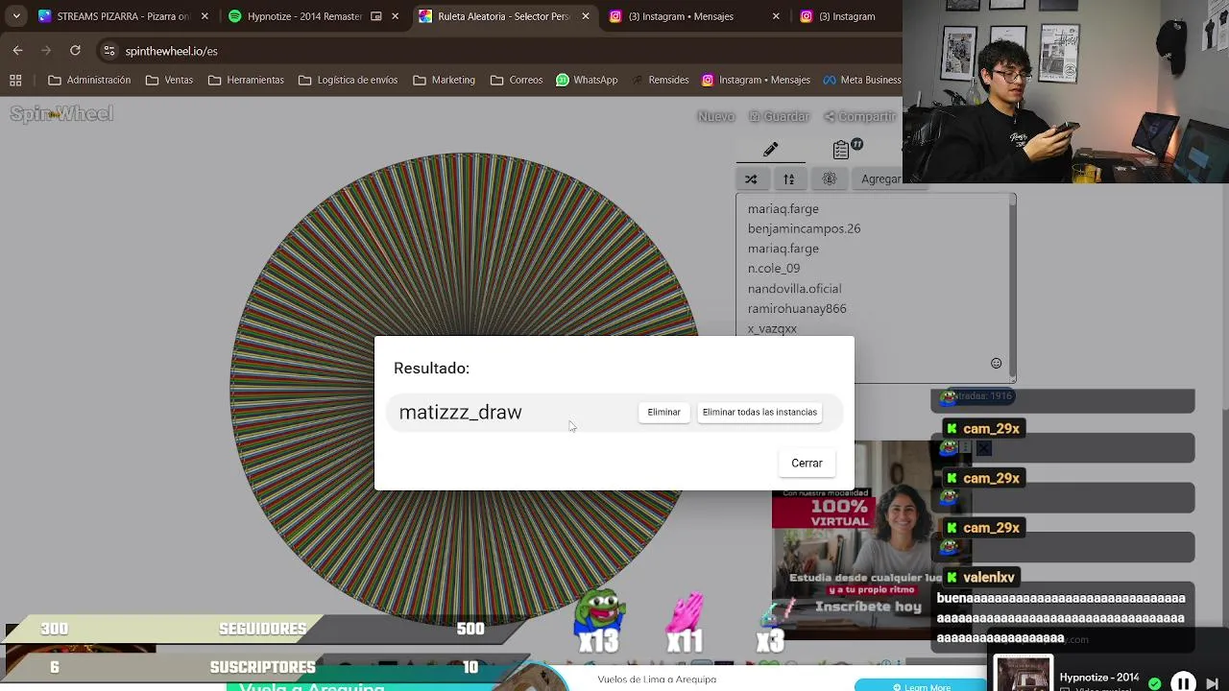Open the WhatsApp bookmark

coord(587,80)
